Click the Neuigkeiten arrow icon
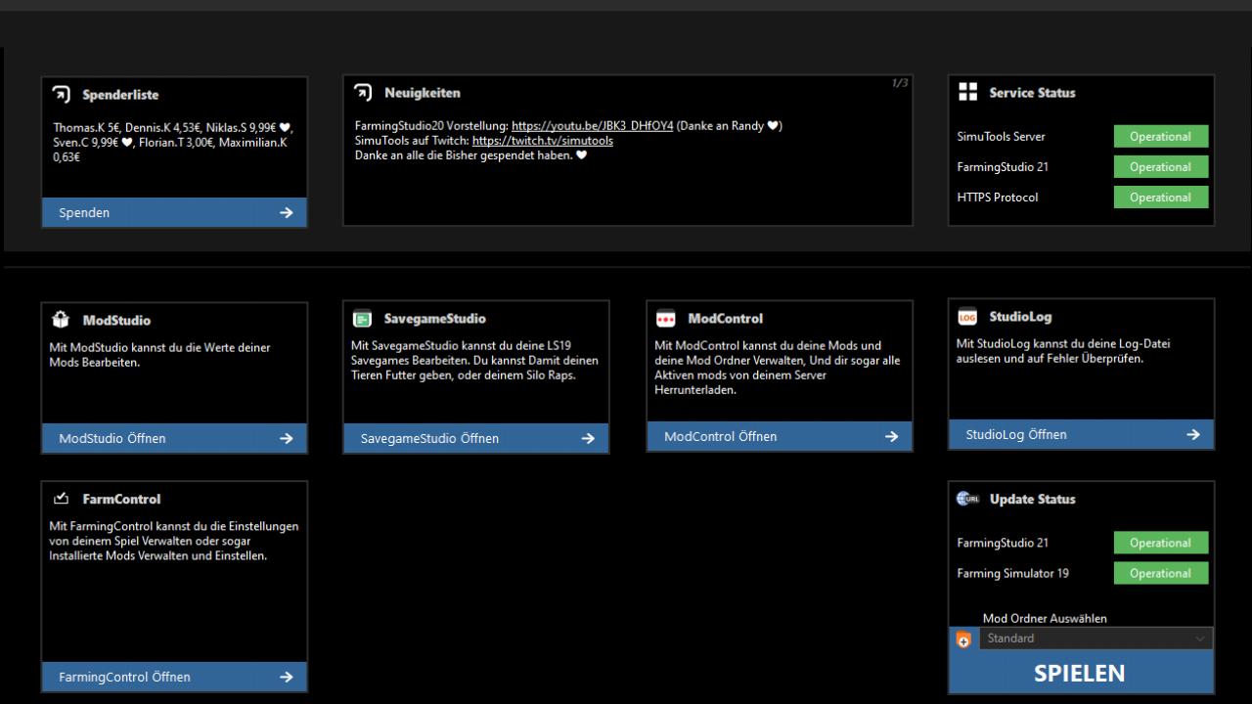The image size is (1252, 704). 363,93
